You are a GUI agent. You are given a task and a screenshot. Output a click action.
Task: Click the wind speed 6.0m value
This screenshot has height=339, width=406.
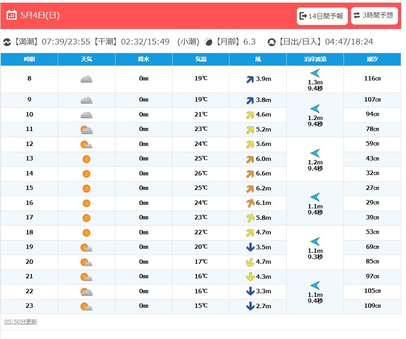pyautogui.click(x=263, y=159)
